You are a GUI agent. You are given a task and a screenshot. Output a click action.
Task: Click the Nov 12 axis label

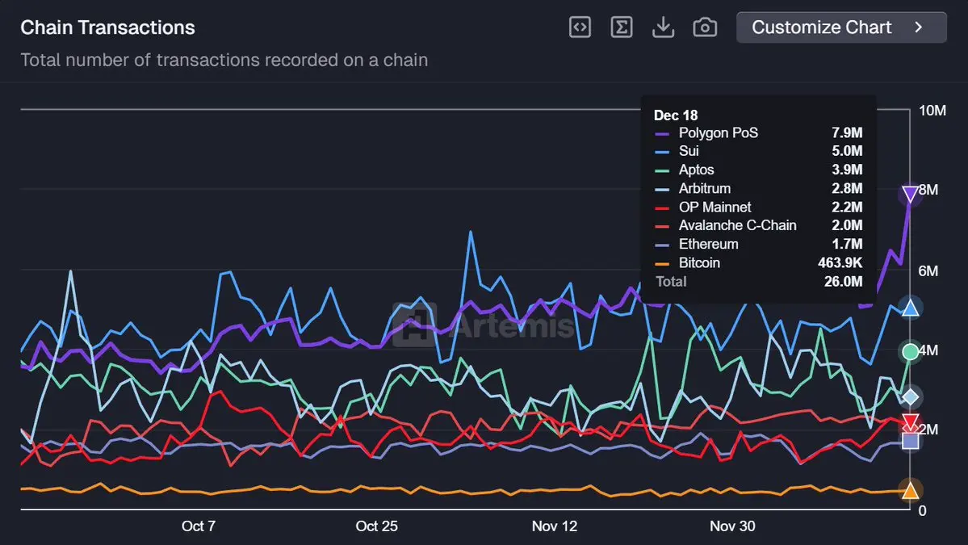tap(555, 526)
